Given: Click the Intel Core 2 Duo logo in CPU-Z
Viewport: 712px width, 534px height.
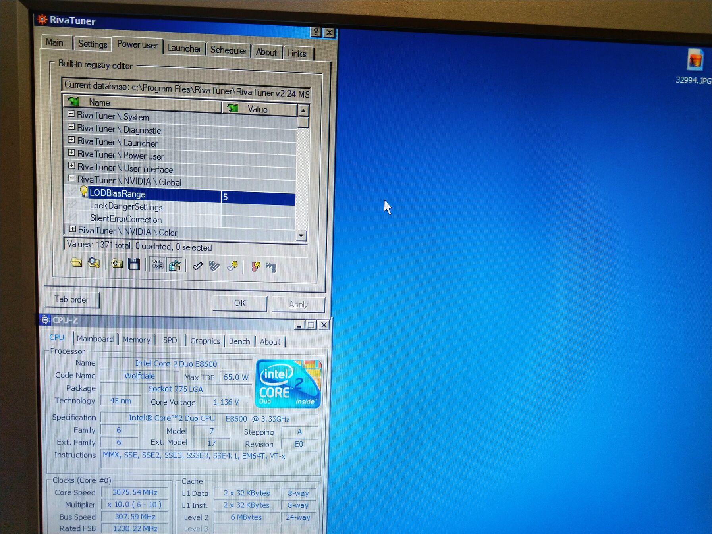Looking at the screenshot, I should [288, 384].
